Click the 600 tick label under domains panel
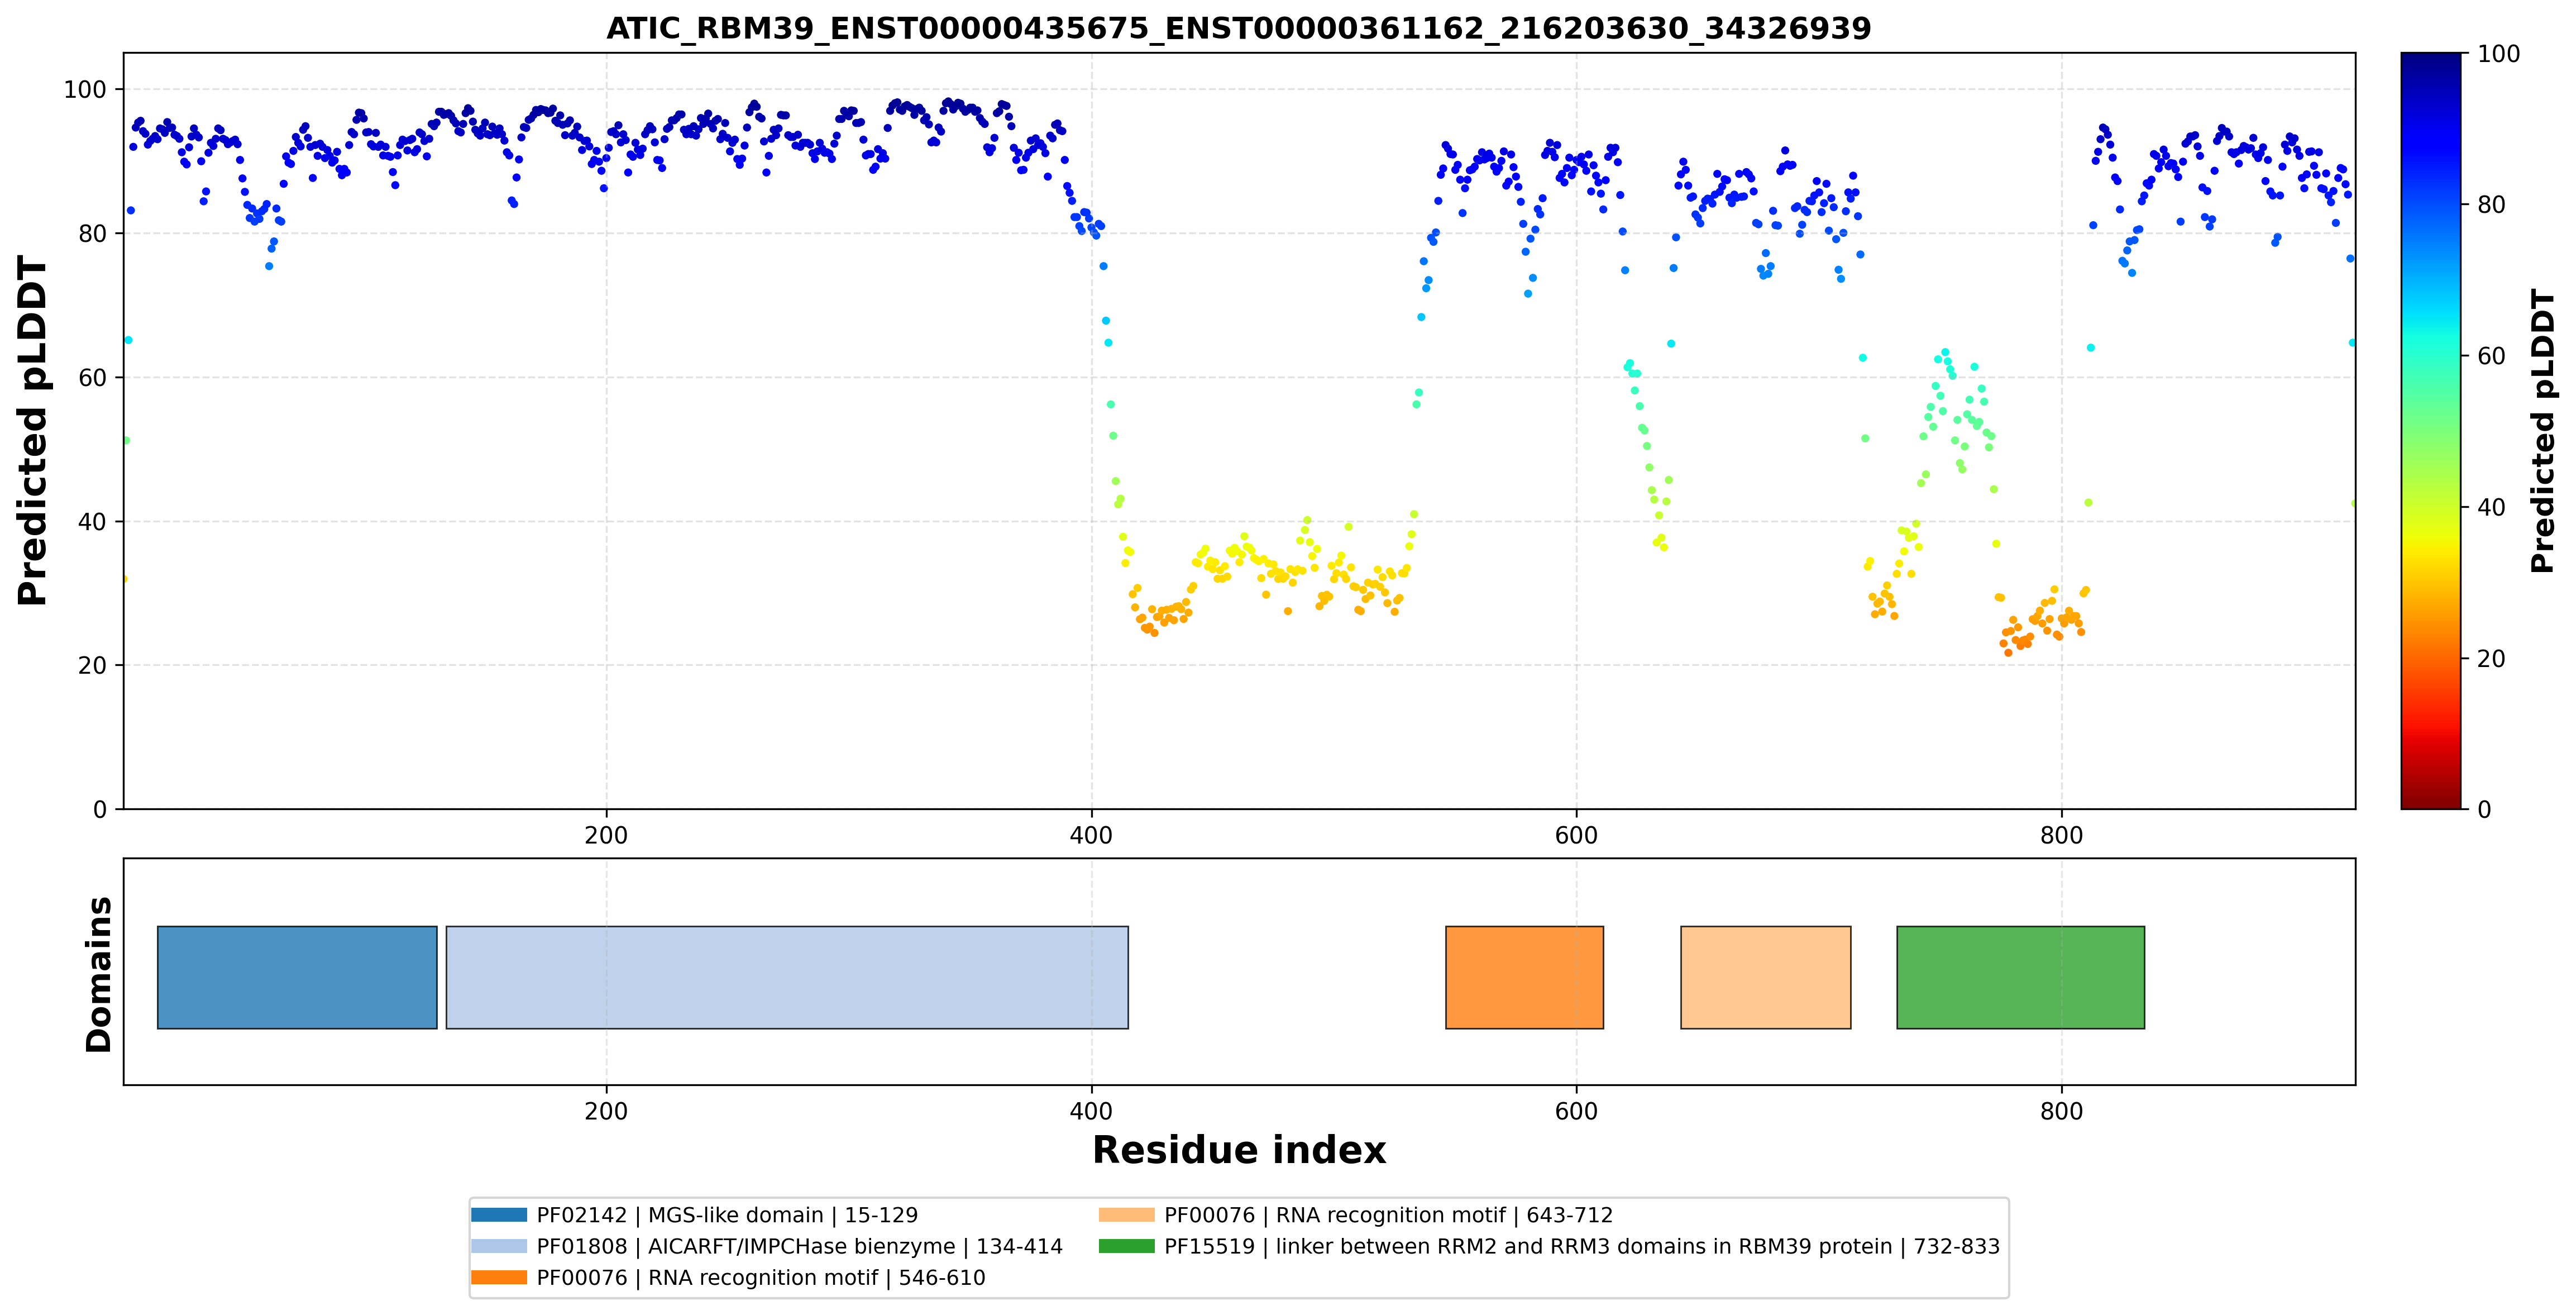Screen dimensions: 2576x1315 (1576, 1111)
